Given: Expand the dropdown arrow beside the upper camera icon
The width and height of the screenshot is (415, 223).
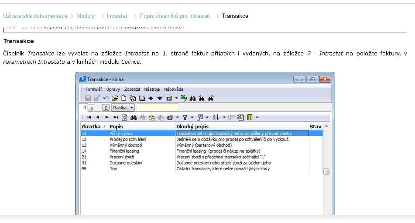Looking at the screenshot, I should coord(177,98).
